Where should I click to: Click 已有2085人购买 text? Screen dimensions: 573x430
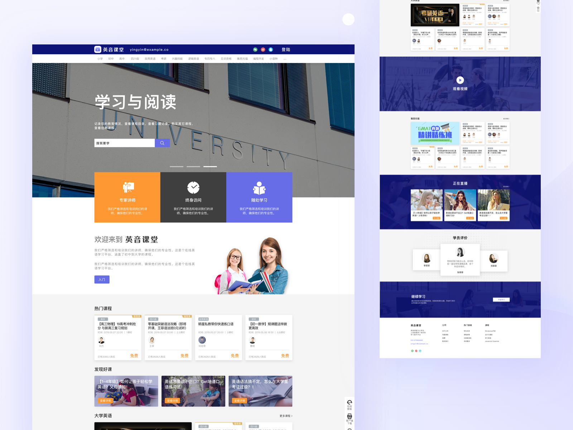click(x=106, y=357)
